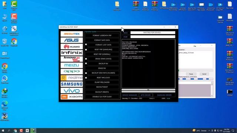This screenshot has height=133, width=237.
Task: Click Cancel in the background download window
Action: [x=204, y=74]
